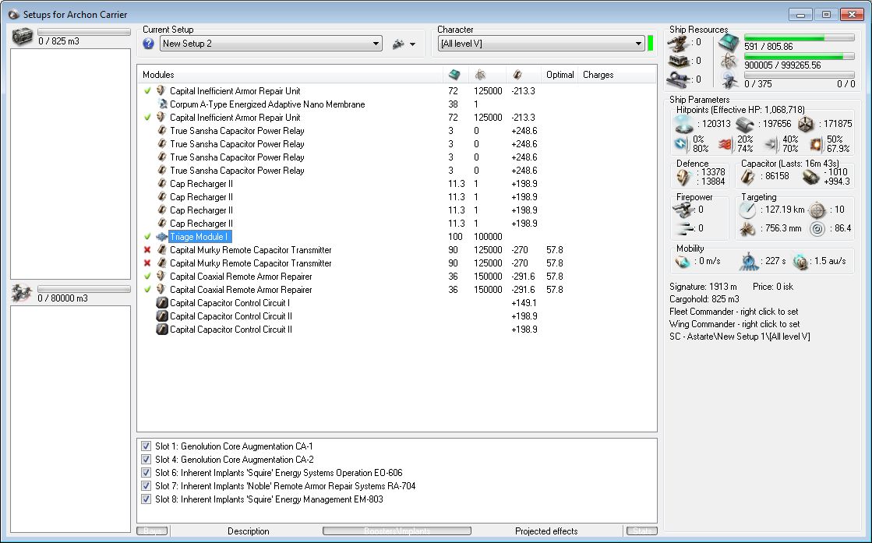Toggle the first Capital Inefficient Armor Repair Unit checkmark

point(147,90)
